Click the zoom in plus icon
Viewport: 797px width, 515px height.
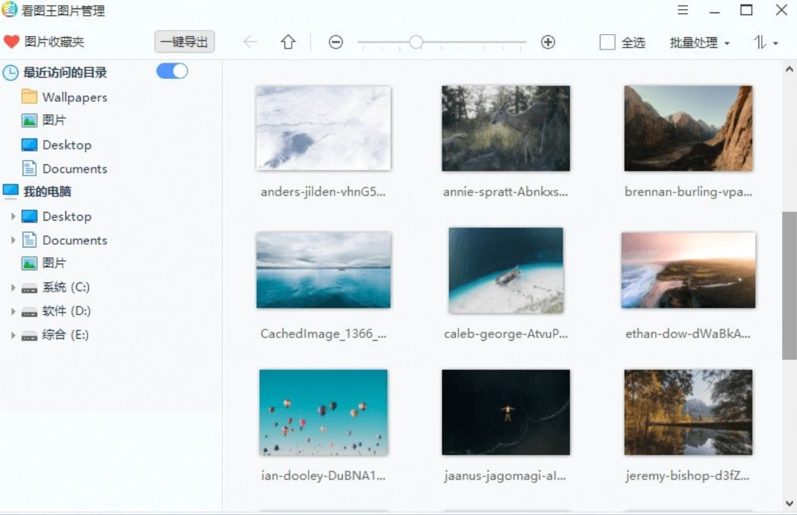[x=548, y=42]
